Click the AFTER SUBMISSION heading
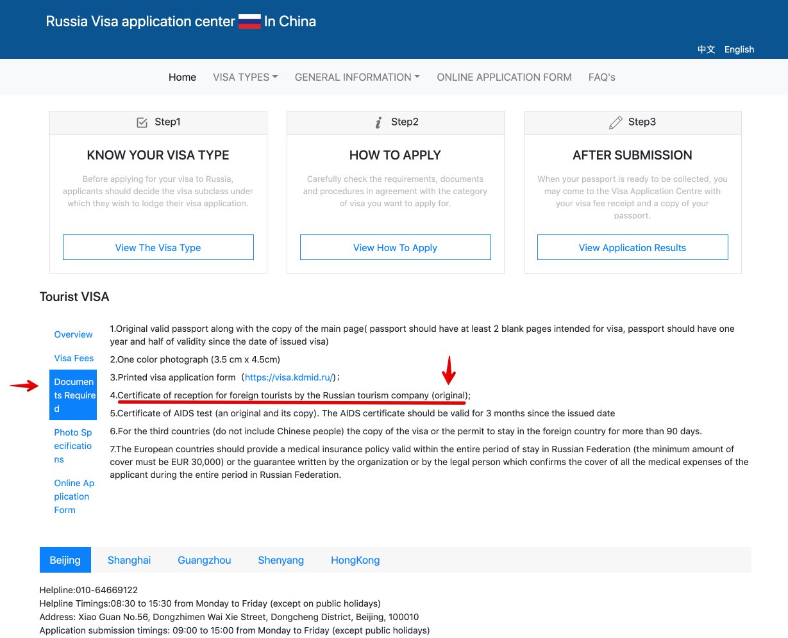 tap(633, 155)
